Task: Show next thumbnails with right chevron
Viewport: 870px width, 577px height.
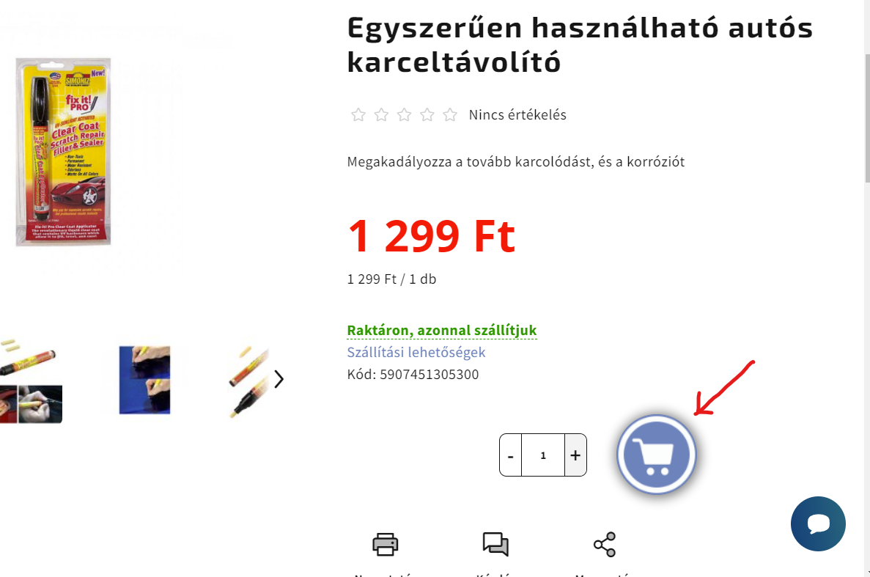Action: coord(279,380)
